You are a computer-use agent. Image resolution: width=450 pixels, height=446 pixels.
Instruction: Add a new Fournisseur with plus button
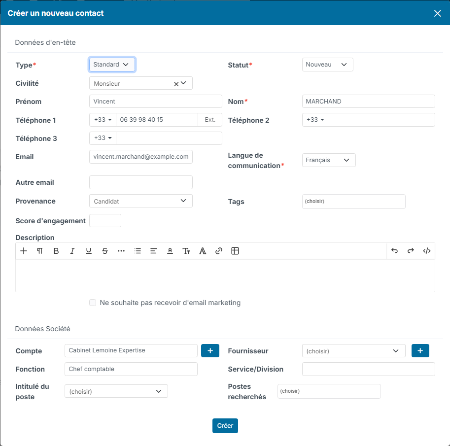pyautogui.click(x=420, y=351)
